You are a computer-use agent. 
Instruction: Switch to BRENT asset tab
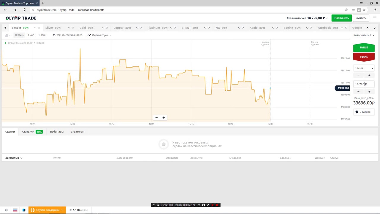click(x=190, y=28)
